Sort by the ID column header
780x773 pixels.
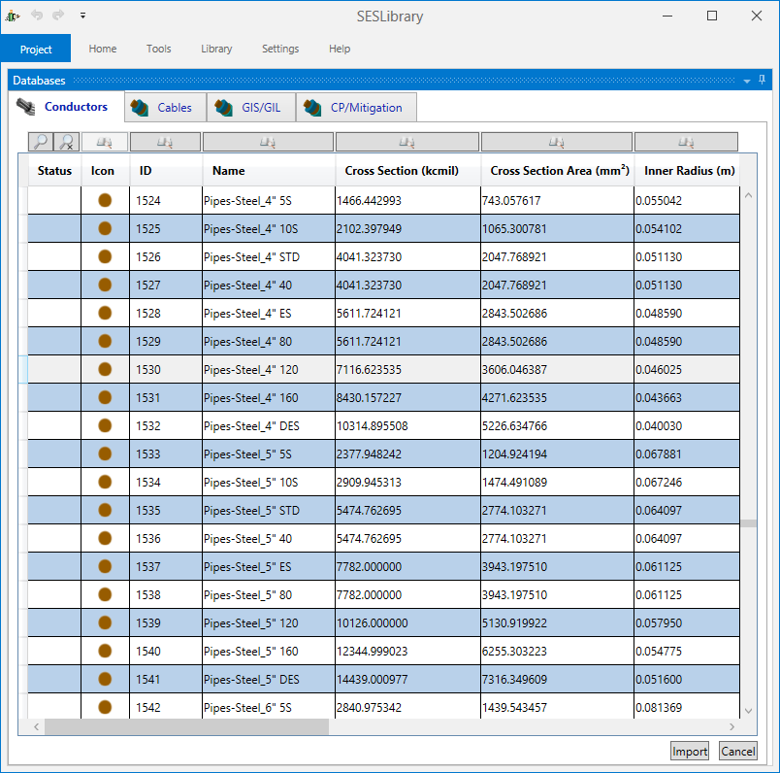tap(166, 171)
